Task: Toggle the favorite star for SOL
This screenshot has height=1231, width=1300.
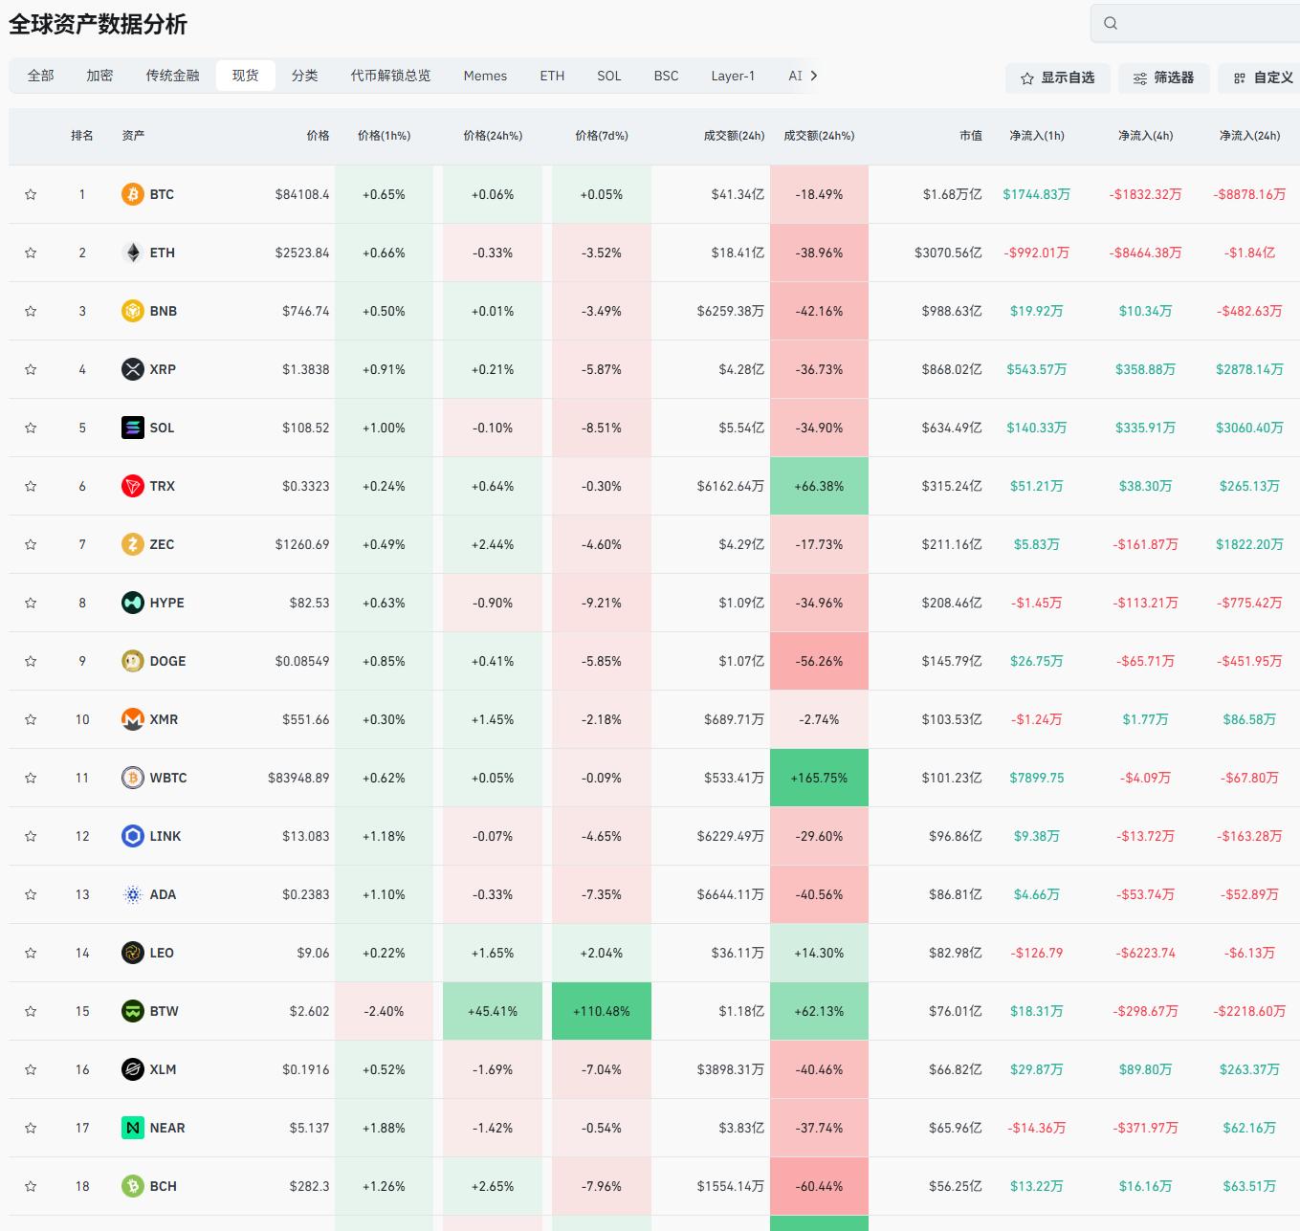Action: point(31,428)
